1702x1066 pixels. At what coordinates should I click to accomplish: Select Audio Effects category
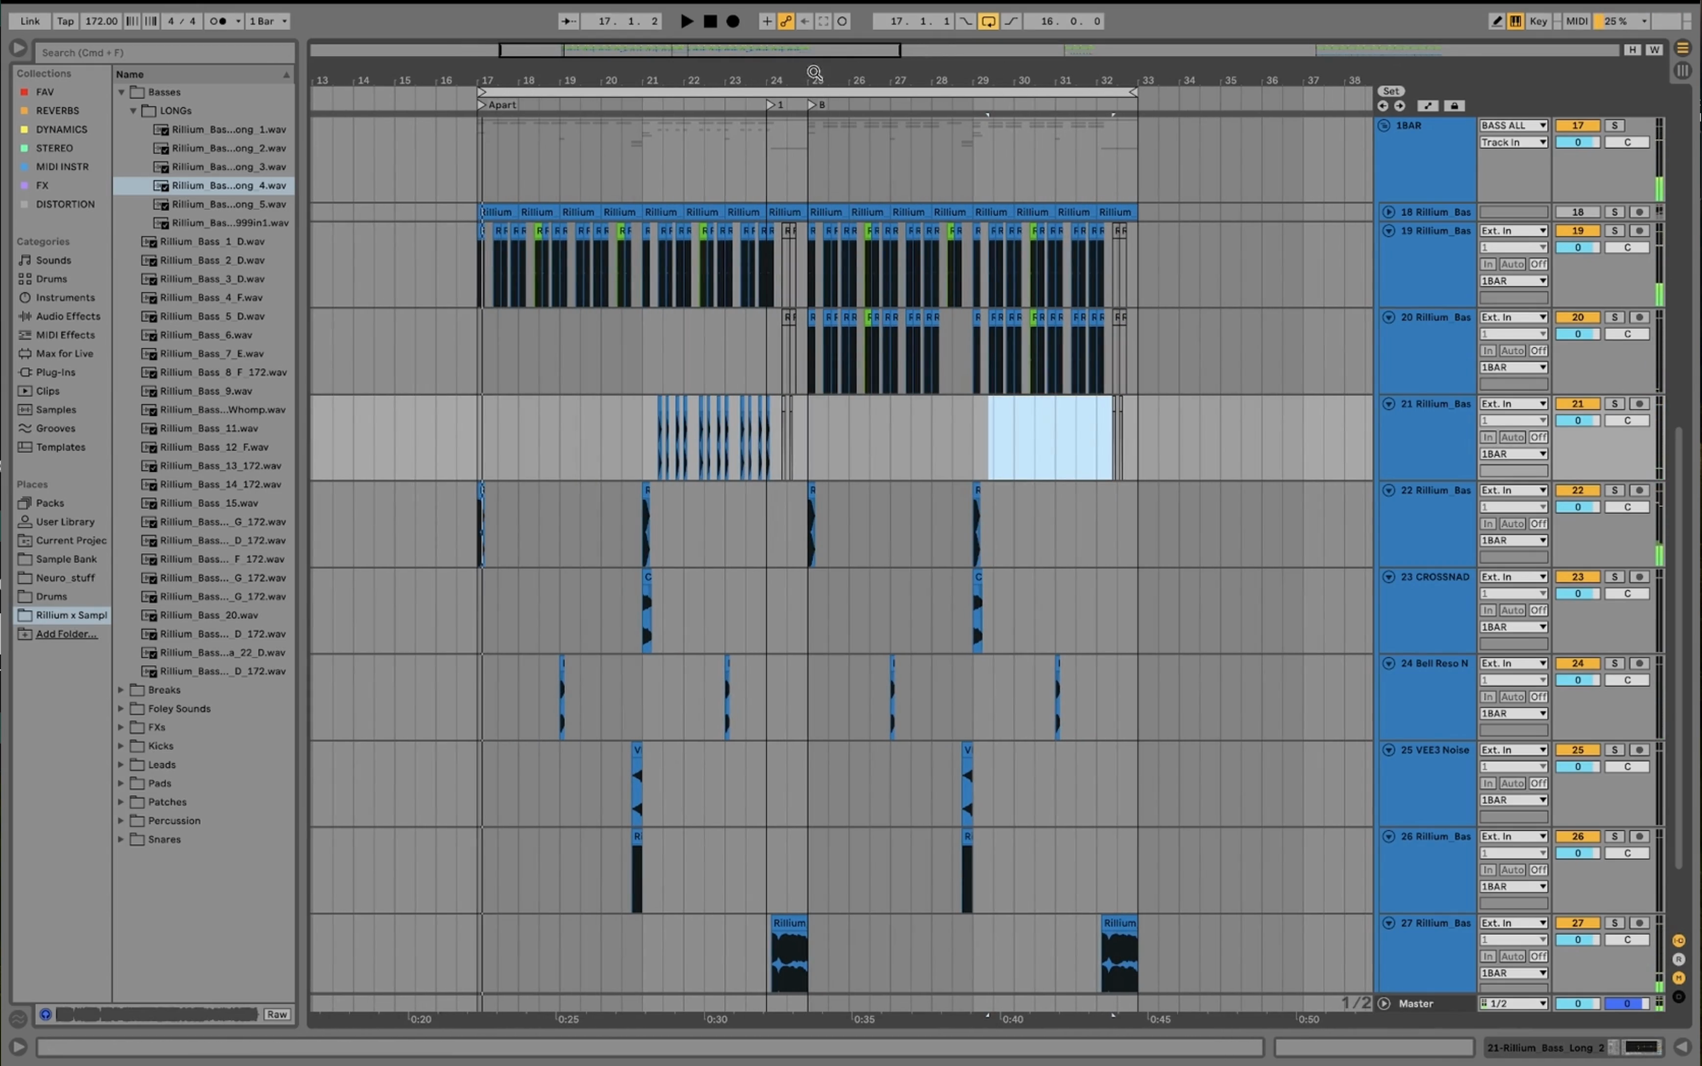68,316
